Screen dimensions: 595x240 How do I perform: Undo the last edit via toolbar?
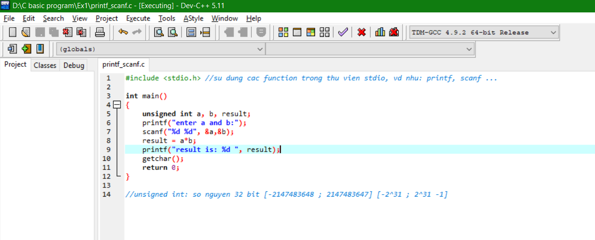click(x=123, y=32)
